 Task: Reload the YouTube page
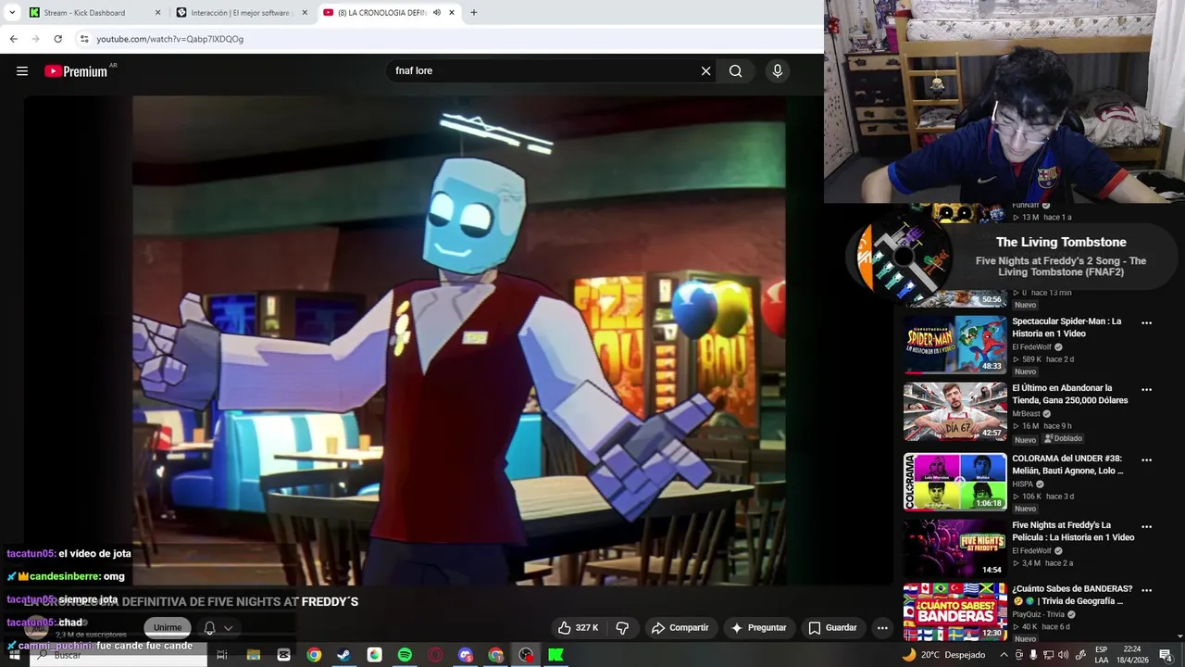(x=57, y=39)
